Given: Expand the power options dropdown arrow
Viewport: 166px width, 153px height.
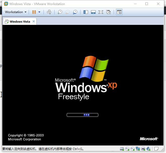Looking at the screenshot, I should point(39,12).
